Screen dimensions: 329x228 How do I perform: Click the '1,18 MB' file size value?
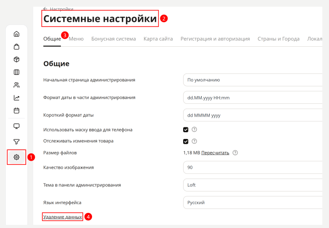[x=192, y=153]
